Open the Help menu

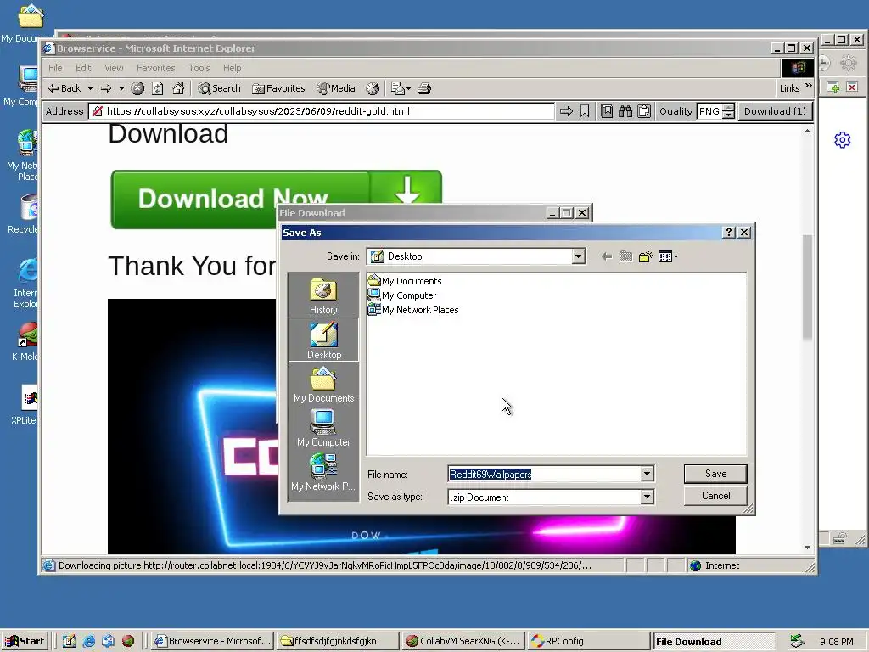point(233,68)
